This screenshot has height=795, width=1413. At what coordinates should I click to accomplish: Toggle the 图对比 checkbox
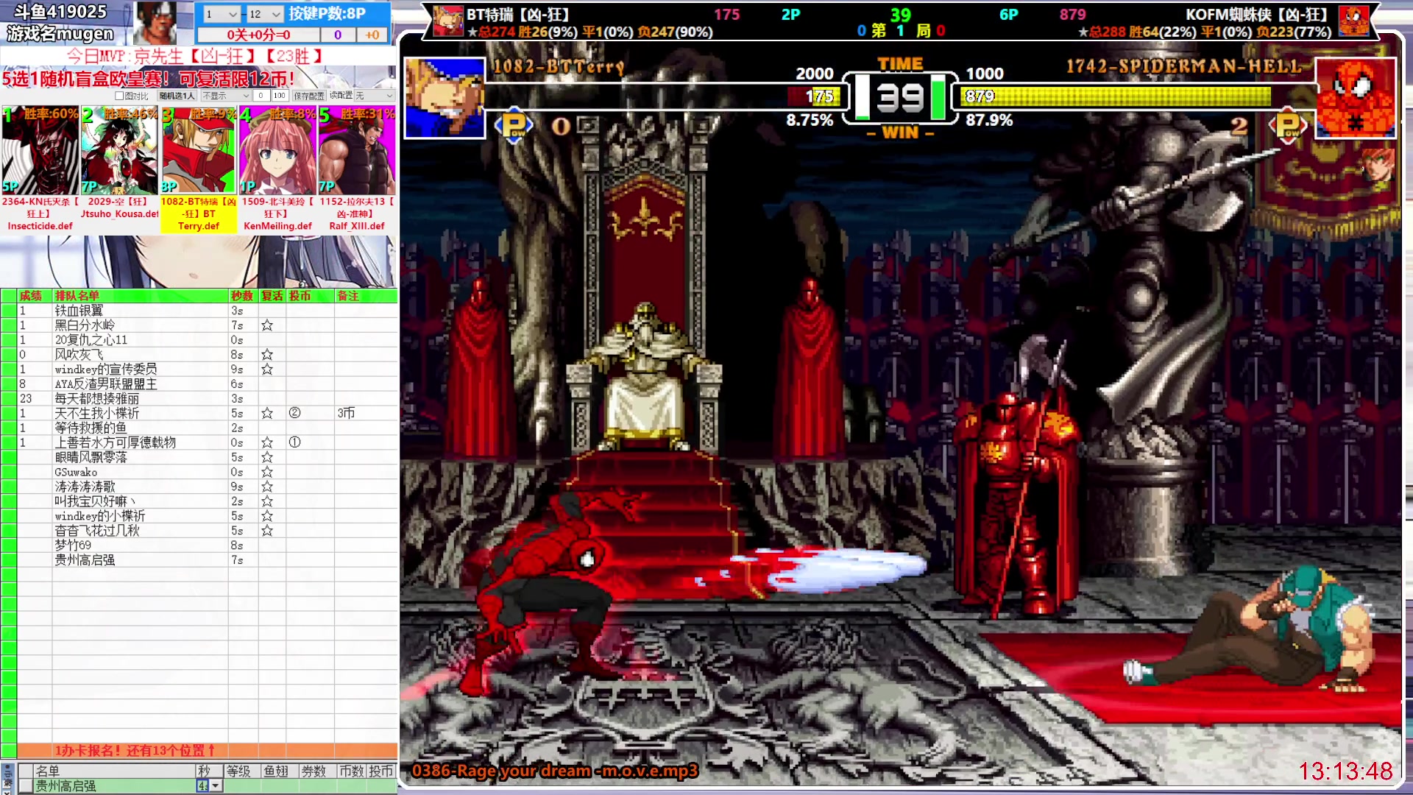coord(119,96)
